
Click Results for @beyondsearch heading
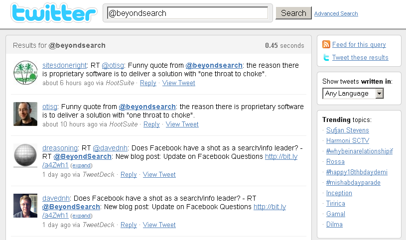[59, 46]
